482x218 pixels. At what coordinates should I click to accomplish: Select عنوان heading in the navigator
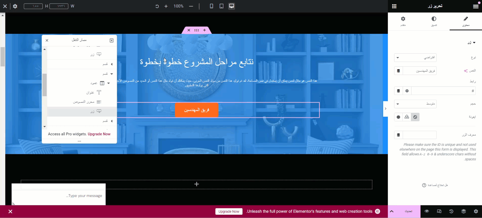click(x=82, y=93)
